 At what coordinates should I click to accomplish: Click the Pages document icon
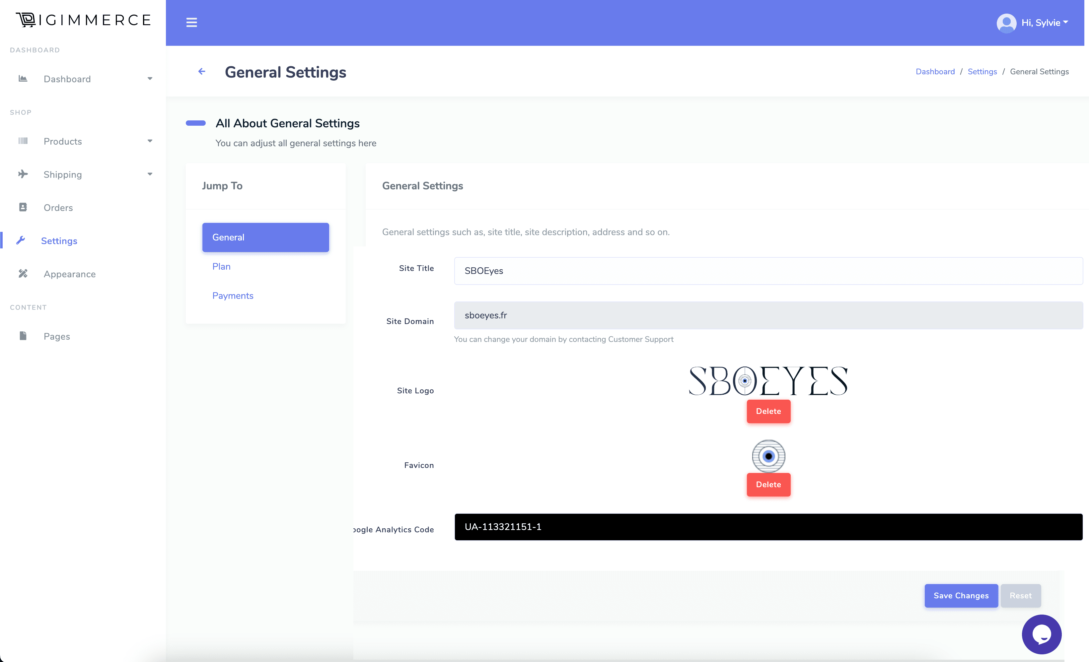pos(23,336)
